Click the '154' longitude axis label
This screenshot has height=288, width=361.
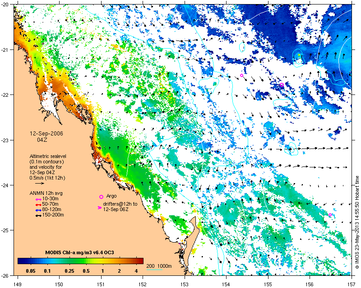pos(226,284)
